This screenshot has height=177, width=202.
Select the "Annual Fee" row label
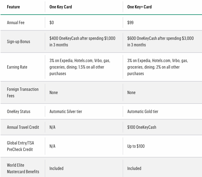[x=16, y=22]
